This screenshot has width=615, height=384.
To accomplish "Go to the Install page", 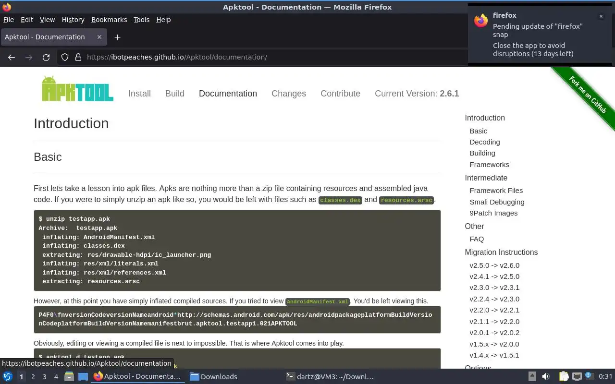I will [139, 94].
